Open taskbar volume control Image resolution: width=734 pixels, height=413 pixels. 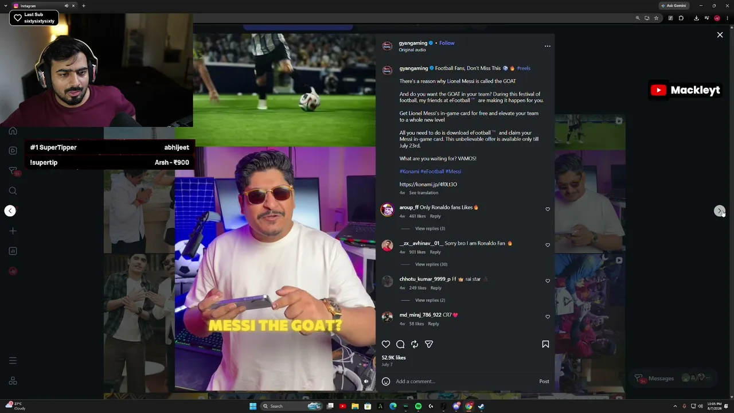point(701,406)
